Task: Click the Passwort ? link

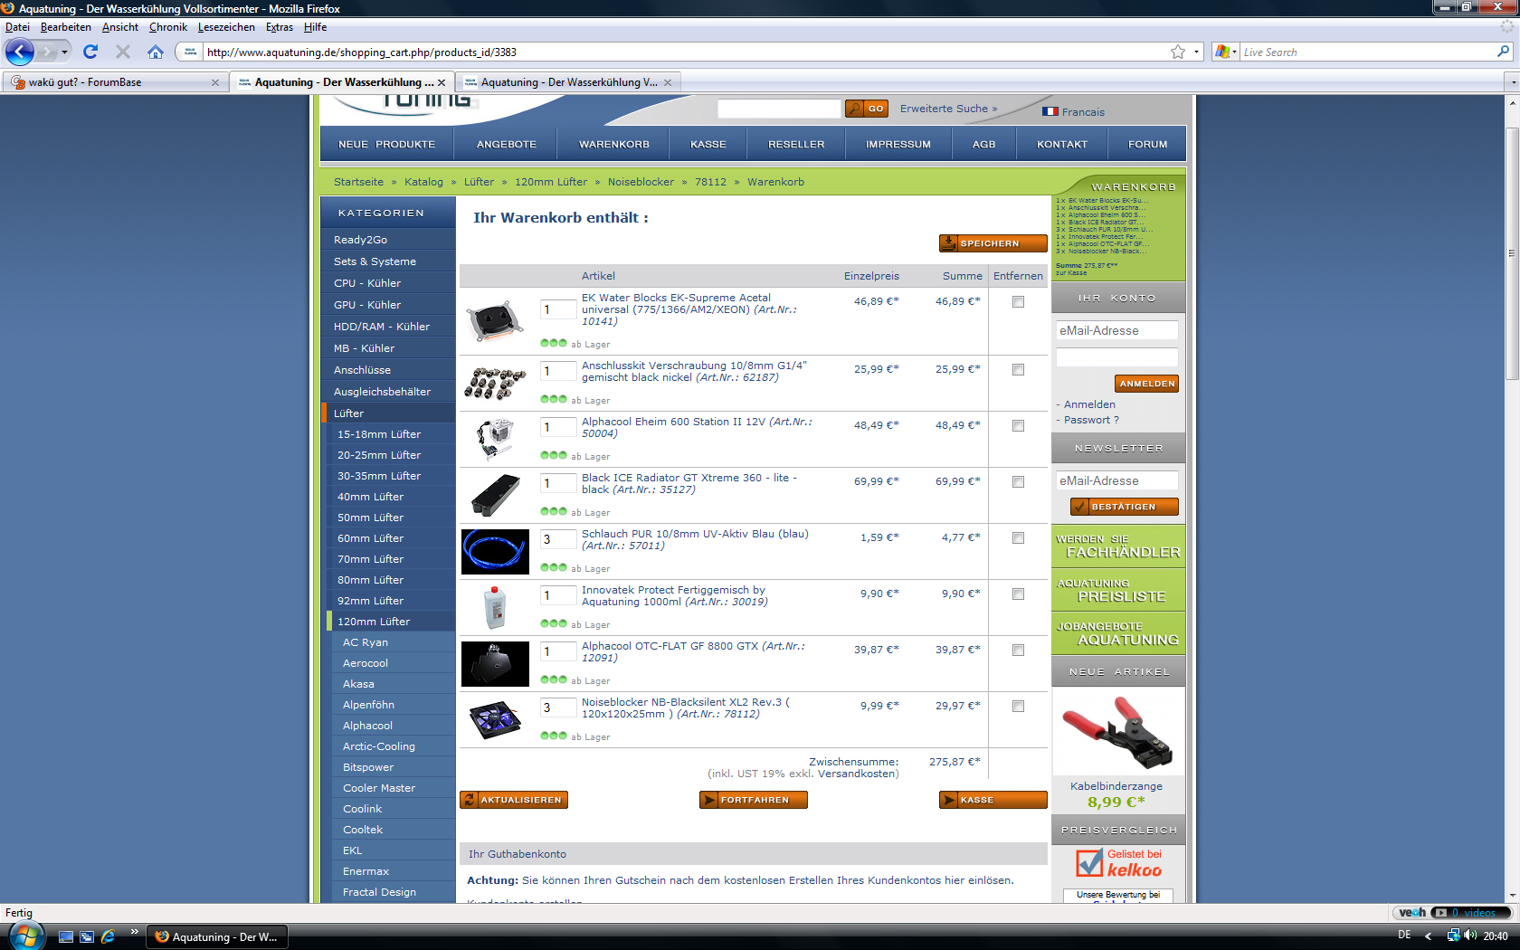Action: coord(1091,420)
